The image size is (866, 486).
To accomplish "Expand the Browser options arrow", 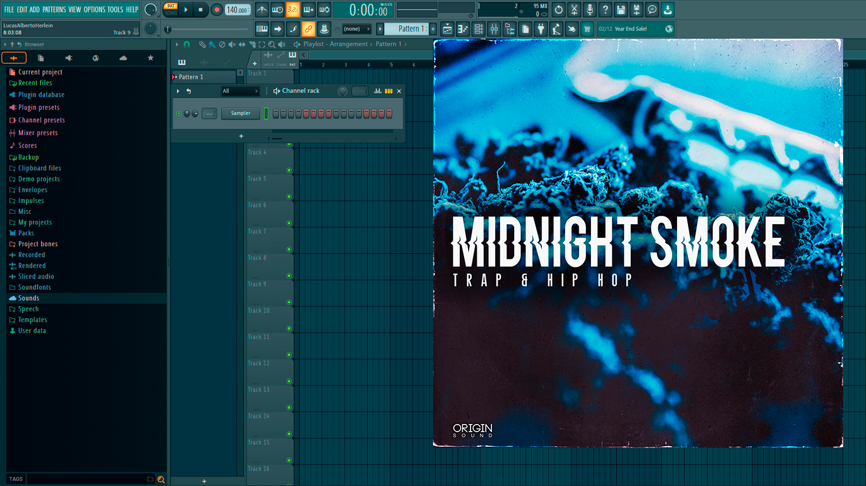I will pos(5,44).
